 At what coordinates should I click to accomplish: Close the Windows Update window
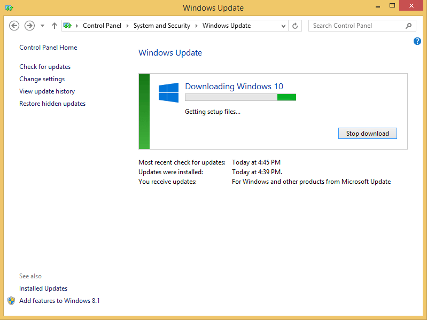[x=412, y=5]
